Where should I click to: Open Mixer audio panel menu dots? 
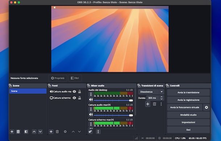click(98, 132)
